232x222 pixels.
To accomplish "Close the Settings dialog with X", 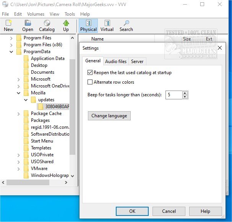I will 220,48.
